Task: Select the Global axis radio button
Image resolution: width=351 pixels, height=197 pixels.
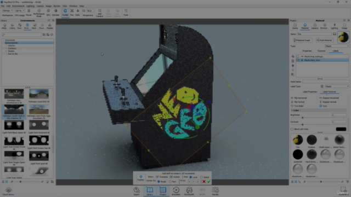Action: click(x=201, y=177)
